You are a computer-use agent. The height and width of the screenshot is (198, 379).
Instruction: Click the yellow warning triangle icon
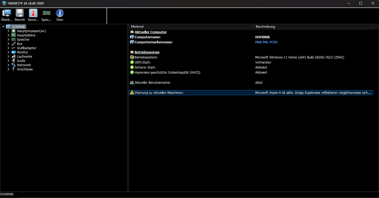(132, 92)
